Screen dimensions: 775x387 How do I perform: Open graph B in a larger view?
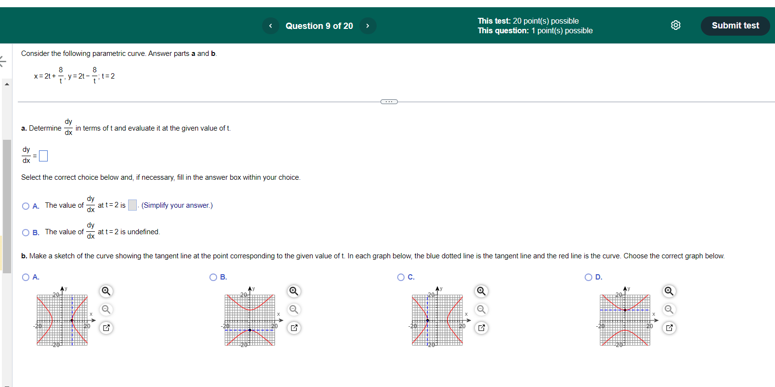[293, 328]
